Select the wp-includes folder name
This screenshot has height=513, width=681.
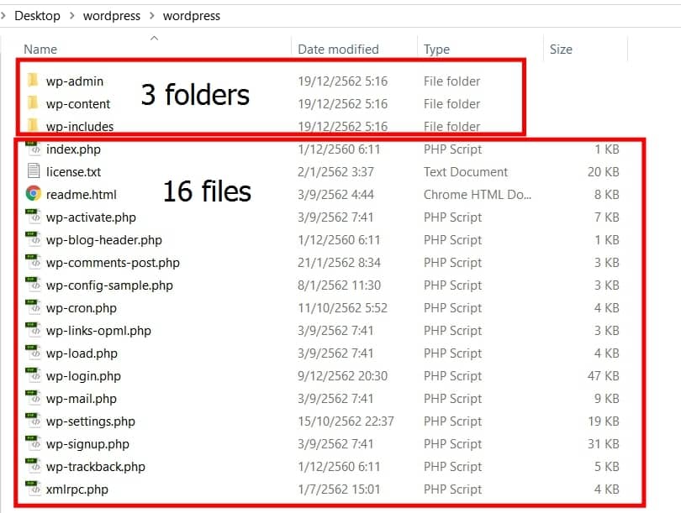pos(80,126)
